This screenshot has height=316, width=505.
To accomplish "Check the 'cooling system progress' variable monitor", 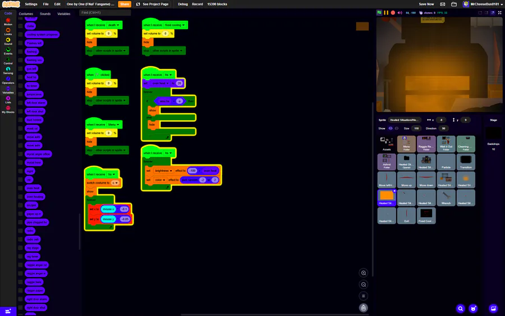I will point(20,34).
